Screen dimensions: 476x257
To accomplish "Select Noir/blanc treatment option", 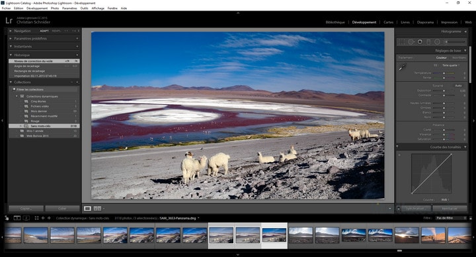I will (x=459, y=57).
